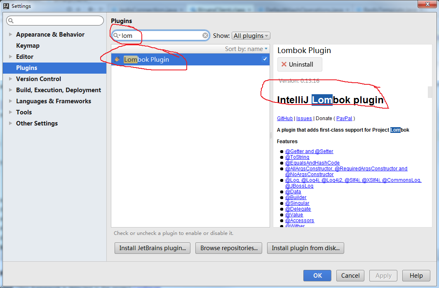Close the Settings dialog window
Viewport: 439px width, 288px height.
[x=427, y=4]
